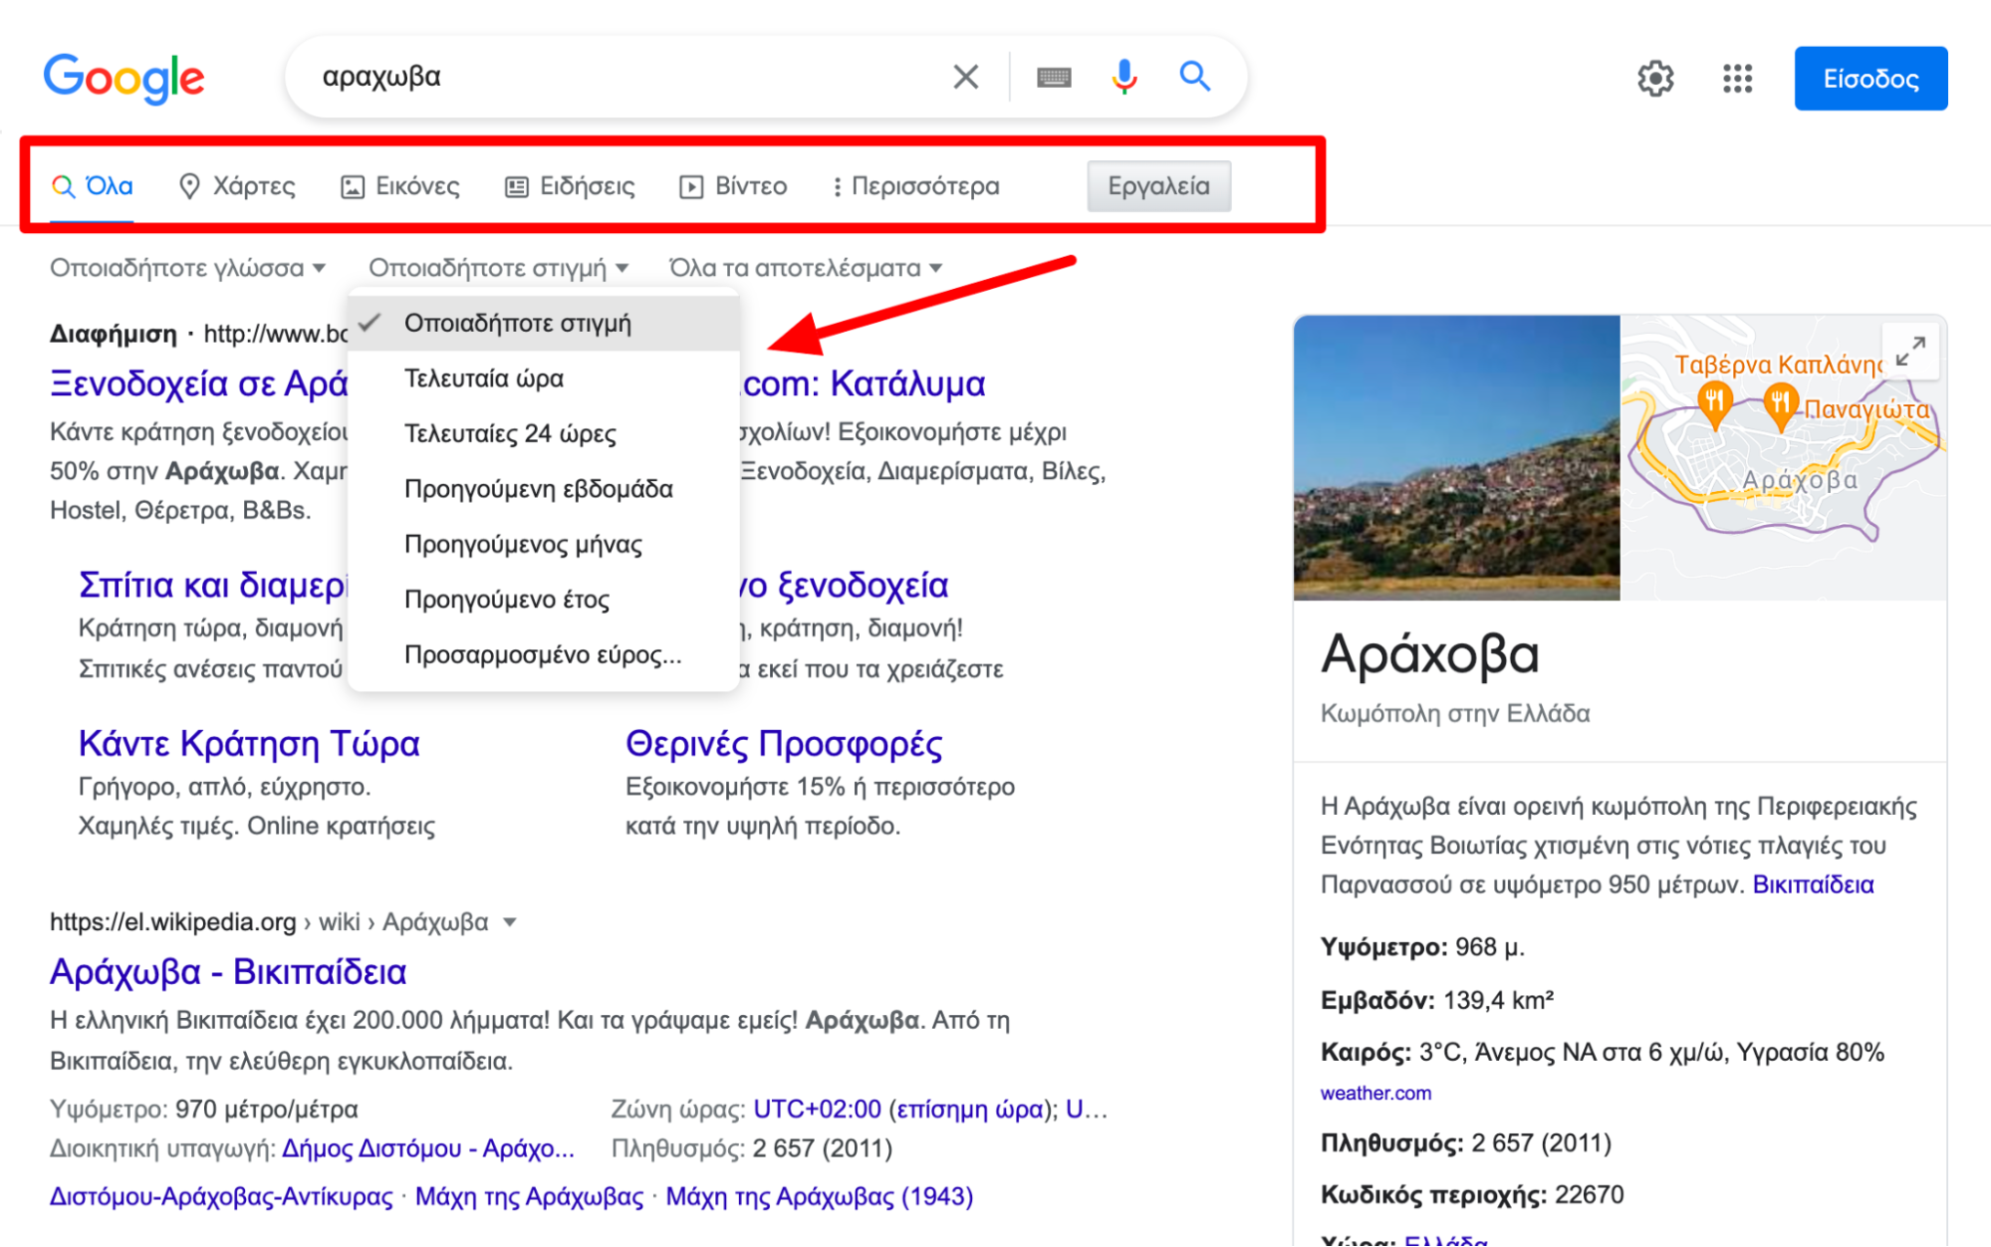Switch to the Χάρτες tab
The image size is (1991, 1247).
[237, 186]
